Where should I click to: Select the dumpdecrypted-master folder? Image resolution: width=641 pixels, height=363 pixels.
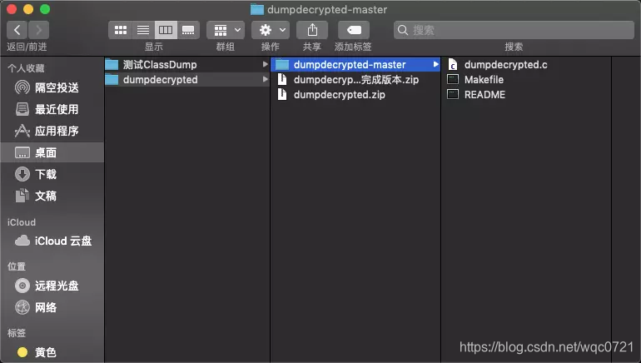click(x=355, y=65)
